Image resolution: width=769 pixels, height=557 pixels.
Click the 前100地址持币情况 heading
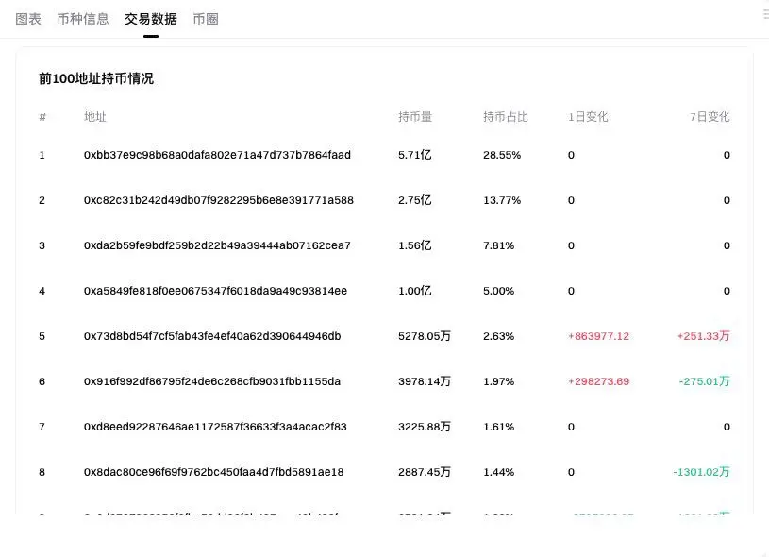click(x=96, y=78)
